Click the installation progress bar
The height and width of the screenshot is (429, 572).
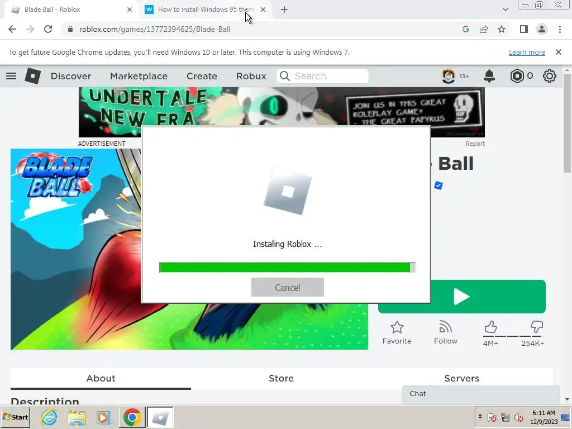288,268
